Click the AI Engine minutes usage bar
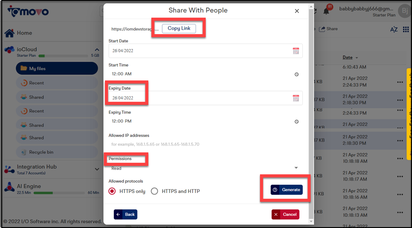Viewport: 412px width, 228px height. pyautogui.click(x=59, y=193)
